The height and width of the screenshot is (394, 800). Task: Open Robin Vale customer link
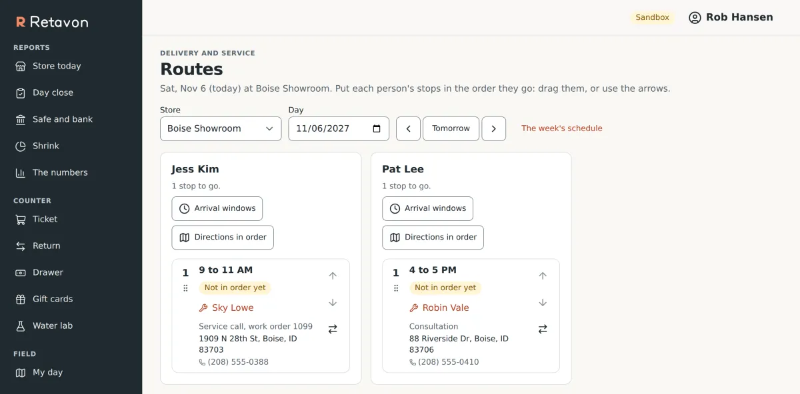439,307
